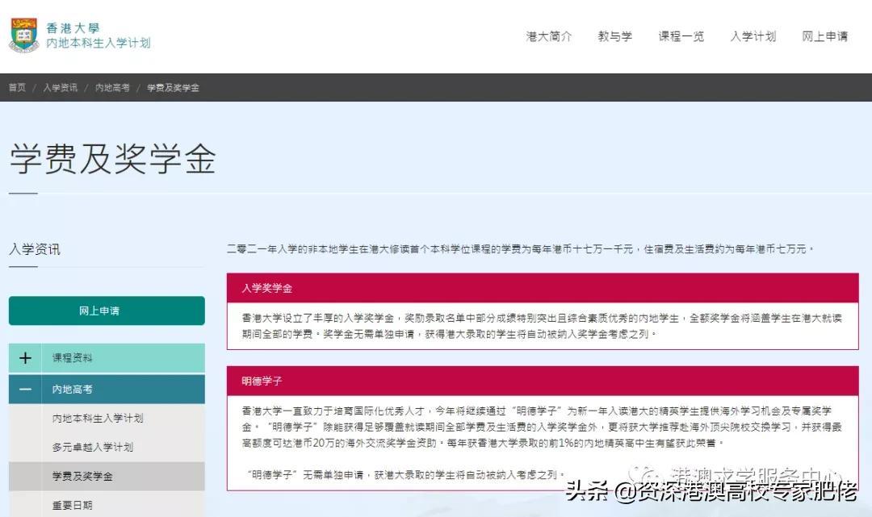
Task: Click 香港大學 site title text
Action: point(73,27)
